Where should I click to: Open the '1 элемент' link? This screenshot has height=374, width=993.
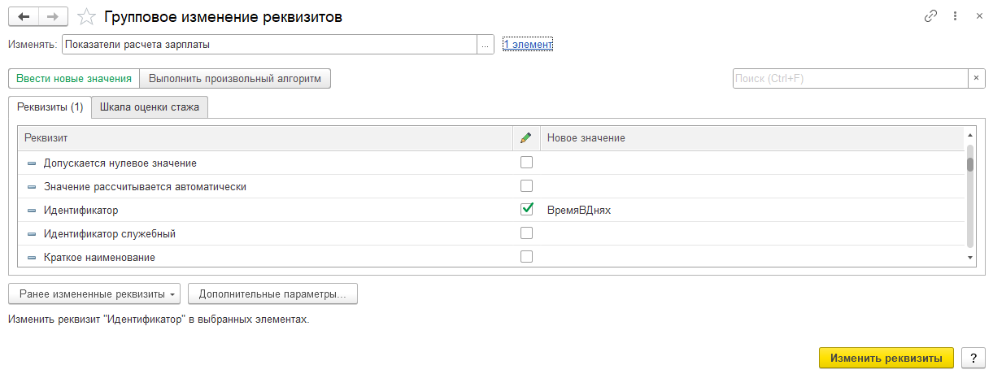528,45
